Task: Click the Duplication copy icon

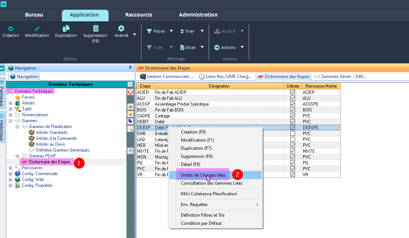Action: click(66, 29)
